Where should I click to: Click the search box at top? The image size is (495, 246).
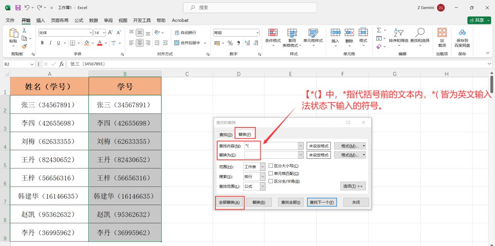(250, 7)
